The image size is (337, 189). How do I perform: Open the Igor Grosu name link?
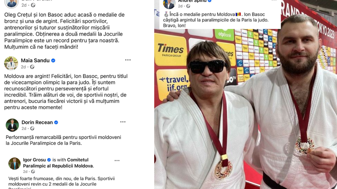pos(35,160)
